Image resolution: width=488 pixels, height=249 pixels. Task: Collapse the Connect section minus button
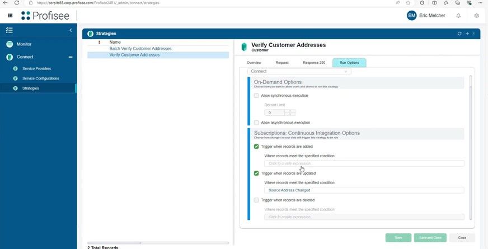click(x=71, y=57)
